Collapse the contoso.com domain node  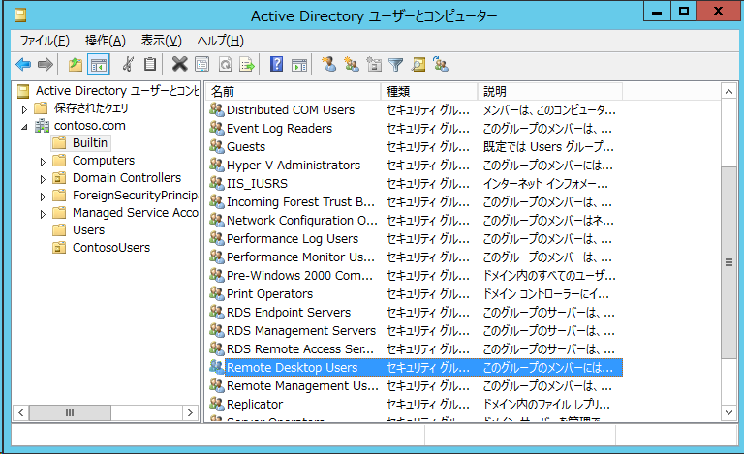pyautogui.click(x=24, y=127)
